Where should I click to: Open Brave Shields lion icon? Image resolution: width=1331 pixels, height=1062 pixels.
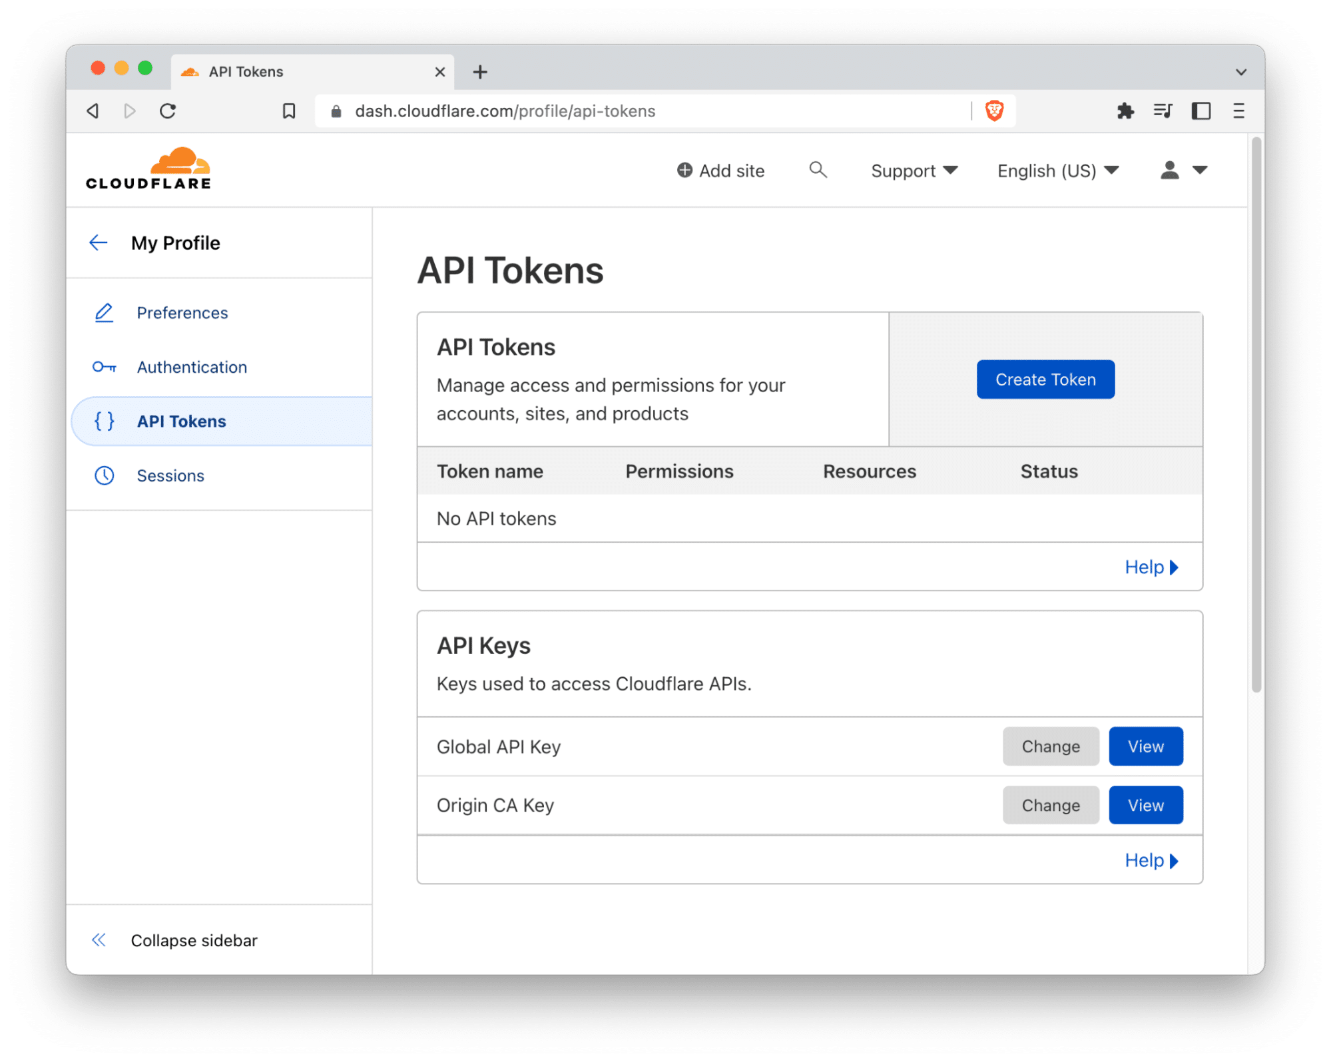tap(994, 111)
